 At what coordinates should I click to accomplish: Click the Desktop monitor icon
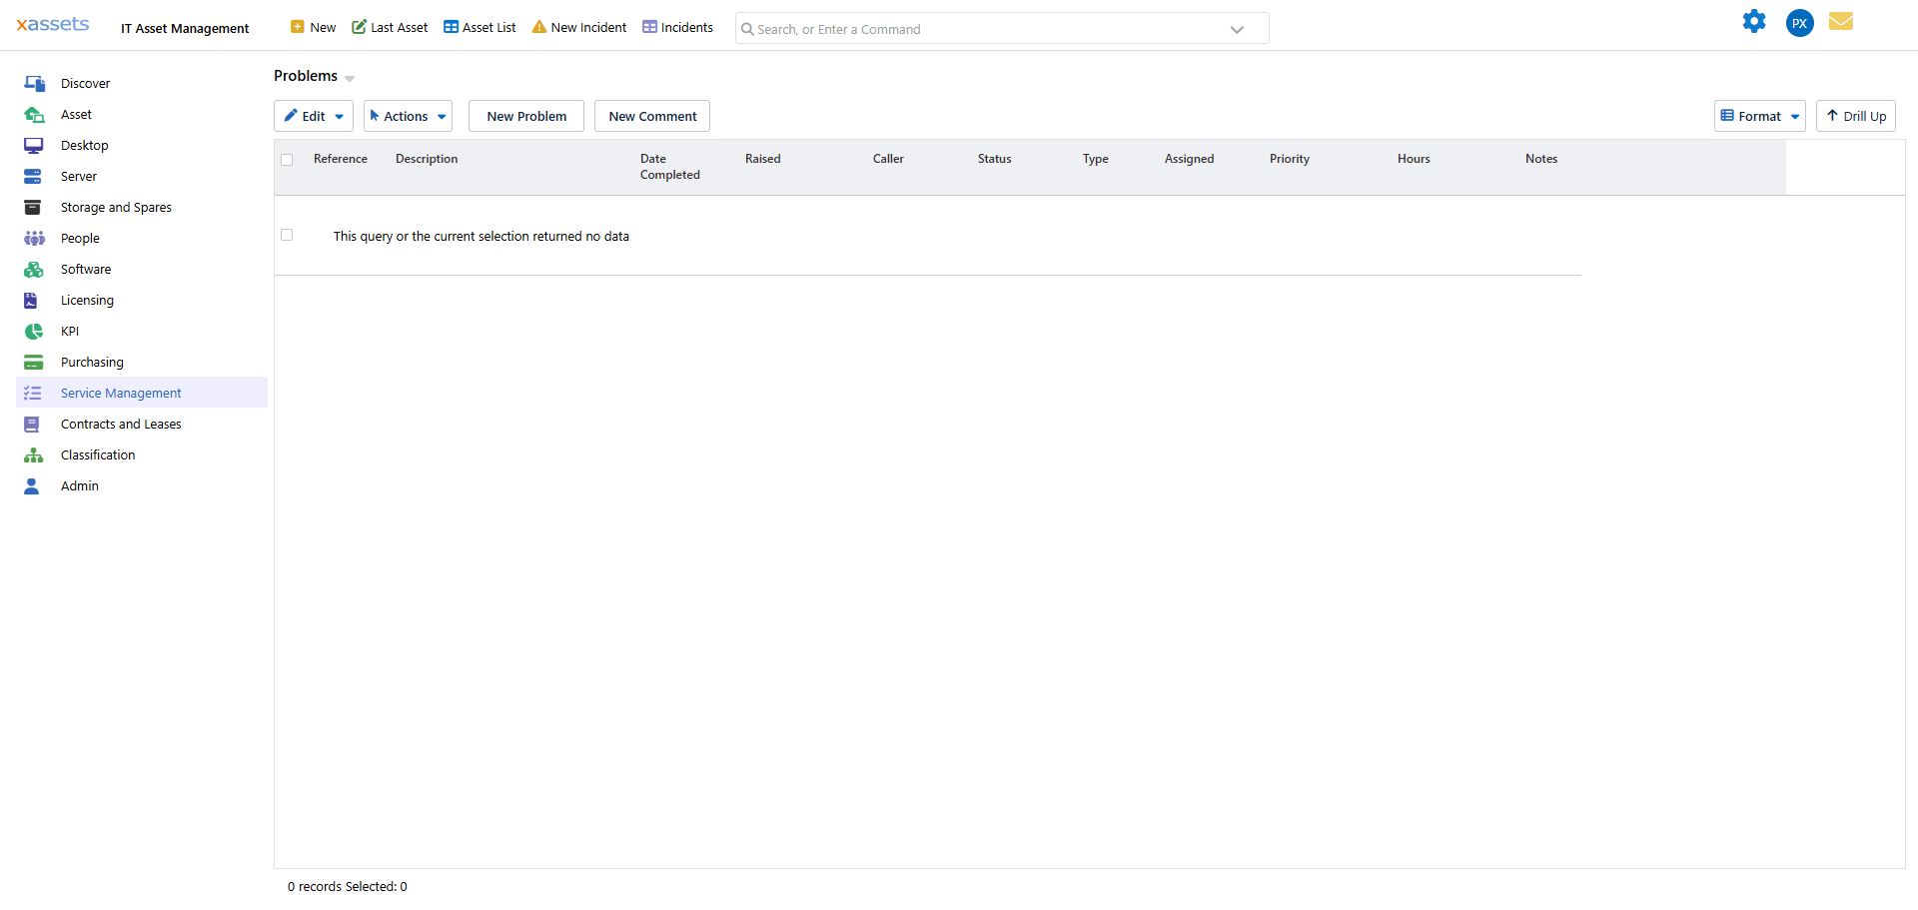pyautogui.click(x=35, y=145)
